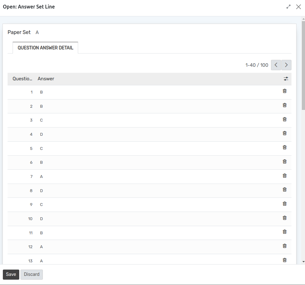The height and width of the screenshot is (285, 305).
Task: Delete the row for question 9
Action: pos(285,204)
